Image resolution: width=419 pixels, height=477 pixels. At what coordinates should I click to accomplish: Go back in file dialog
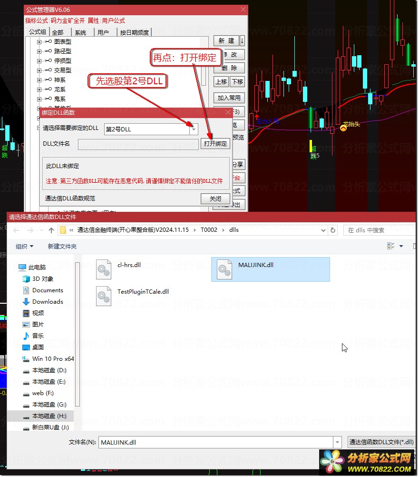tap(16, 230)
